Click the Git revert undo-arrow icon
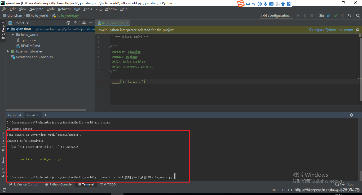362x195 pixels. click(x=349, y=16)
